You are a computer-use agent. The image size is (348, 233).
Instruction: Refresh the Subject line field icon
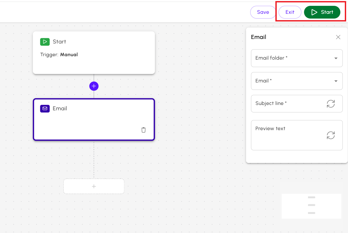(x=331, y=104)
